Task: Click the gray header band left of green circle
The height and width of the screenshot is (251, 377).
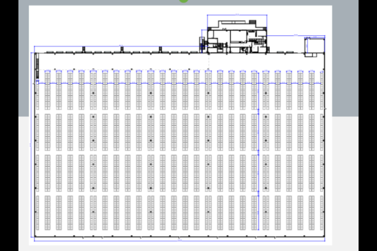Action: (x=105, y=2)
